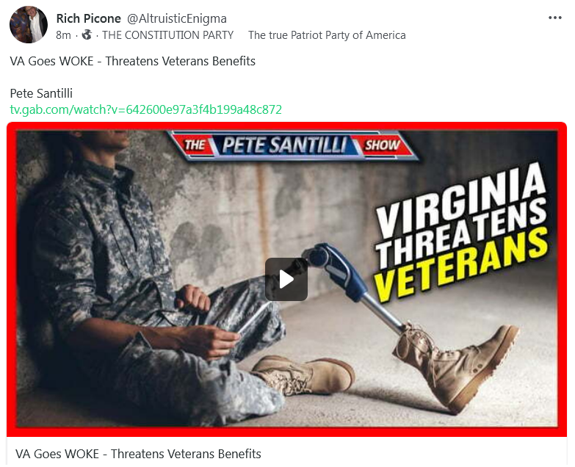Click the group tagline 'The true Patriot Party of America'
575x467 pixels.
(327, 35)
